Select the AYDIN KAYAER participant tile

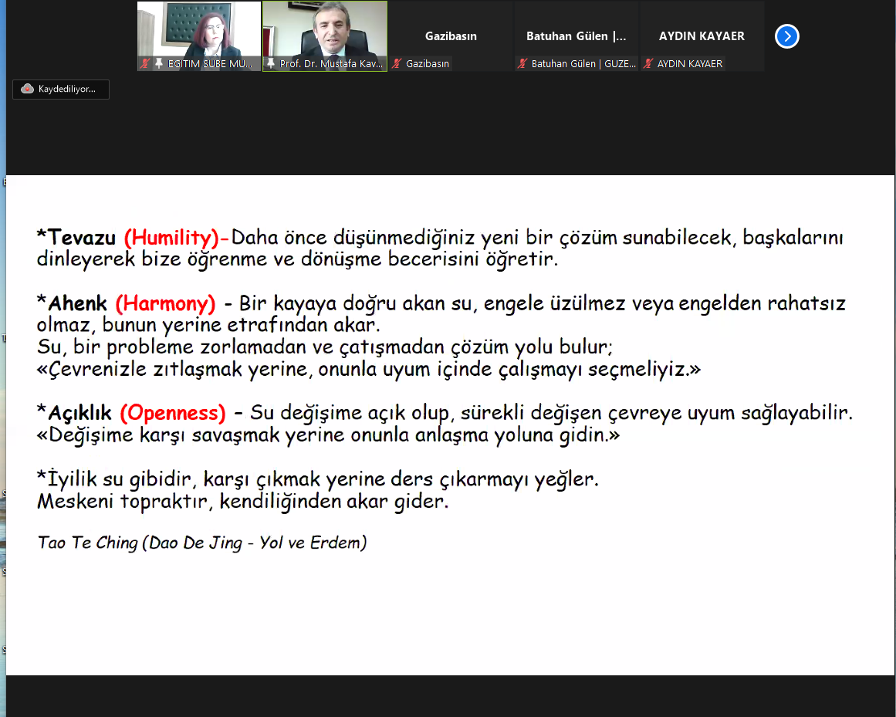click(702, 36)
